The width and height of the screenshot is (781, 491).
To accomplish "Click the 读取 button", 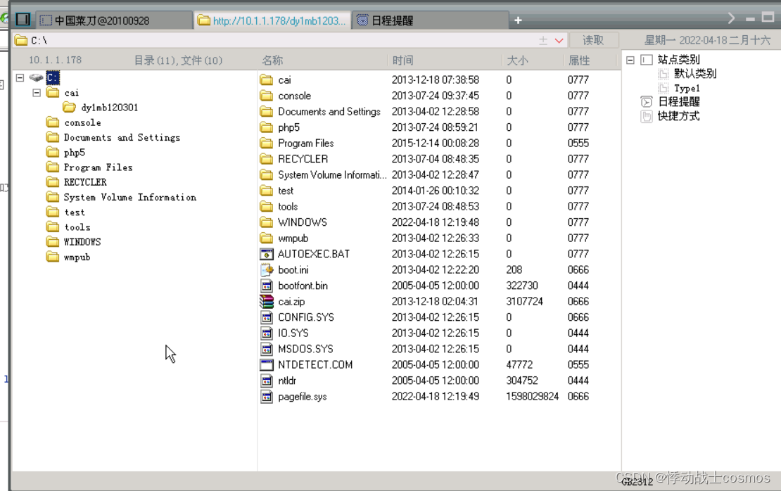I will point(593,40).
